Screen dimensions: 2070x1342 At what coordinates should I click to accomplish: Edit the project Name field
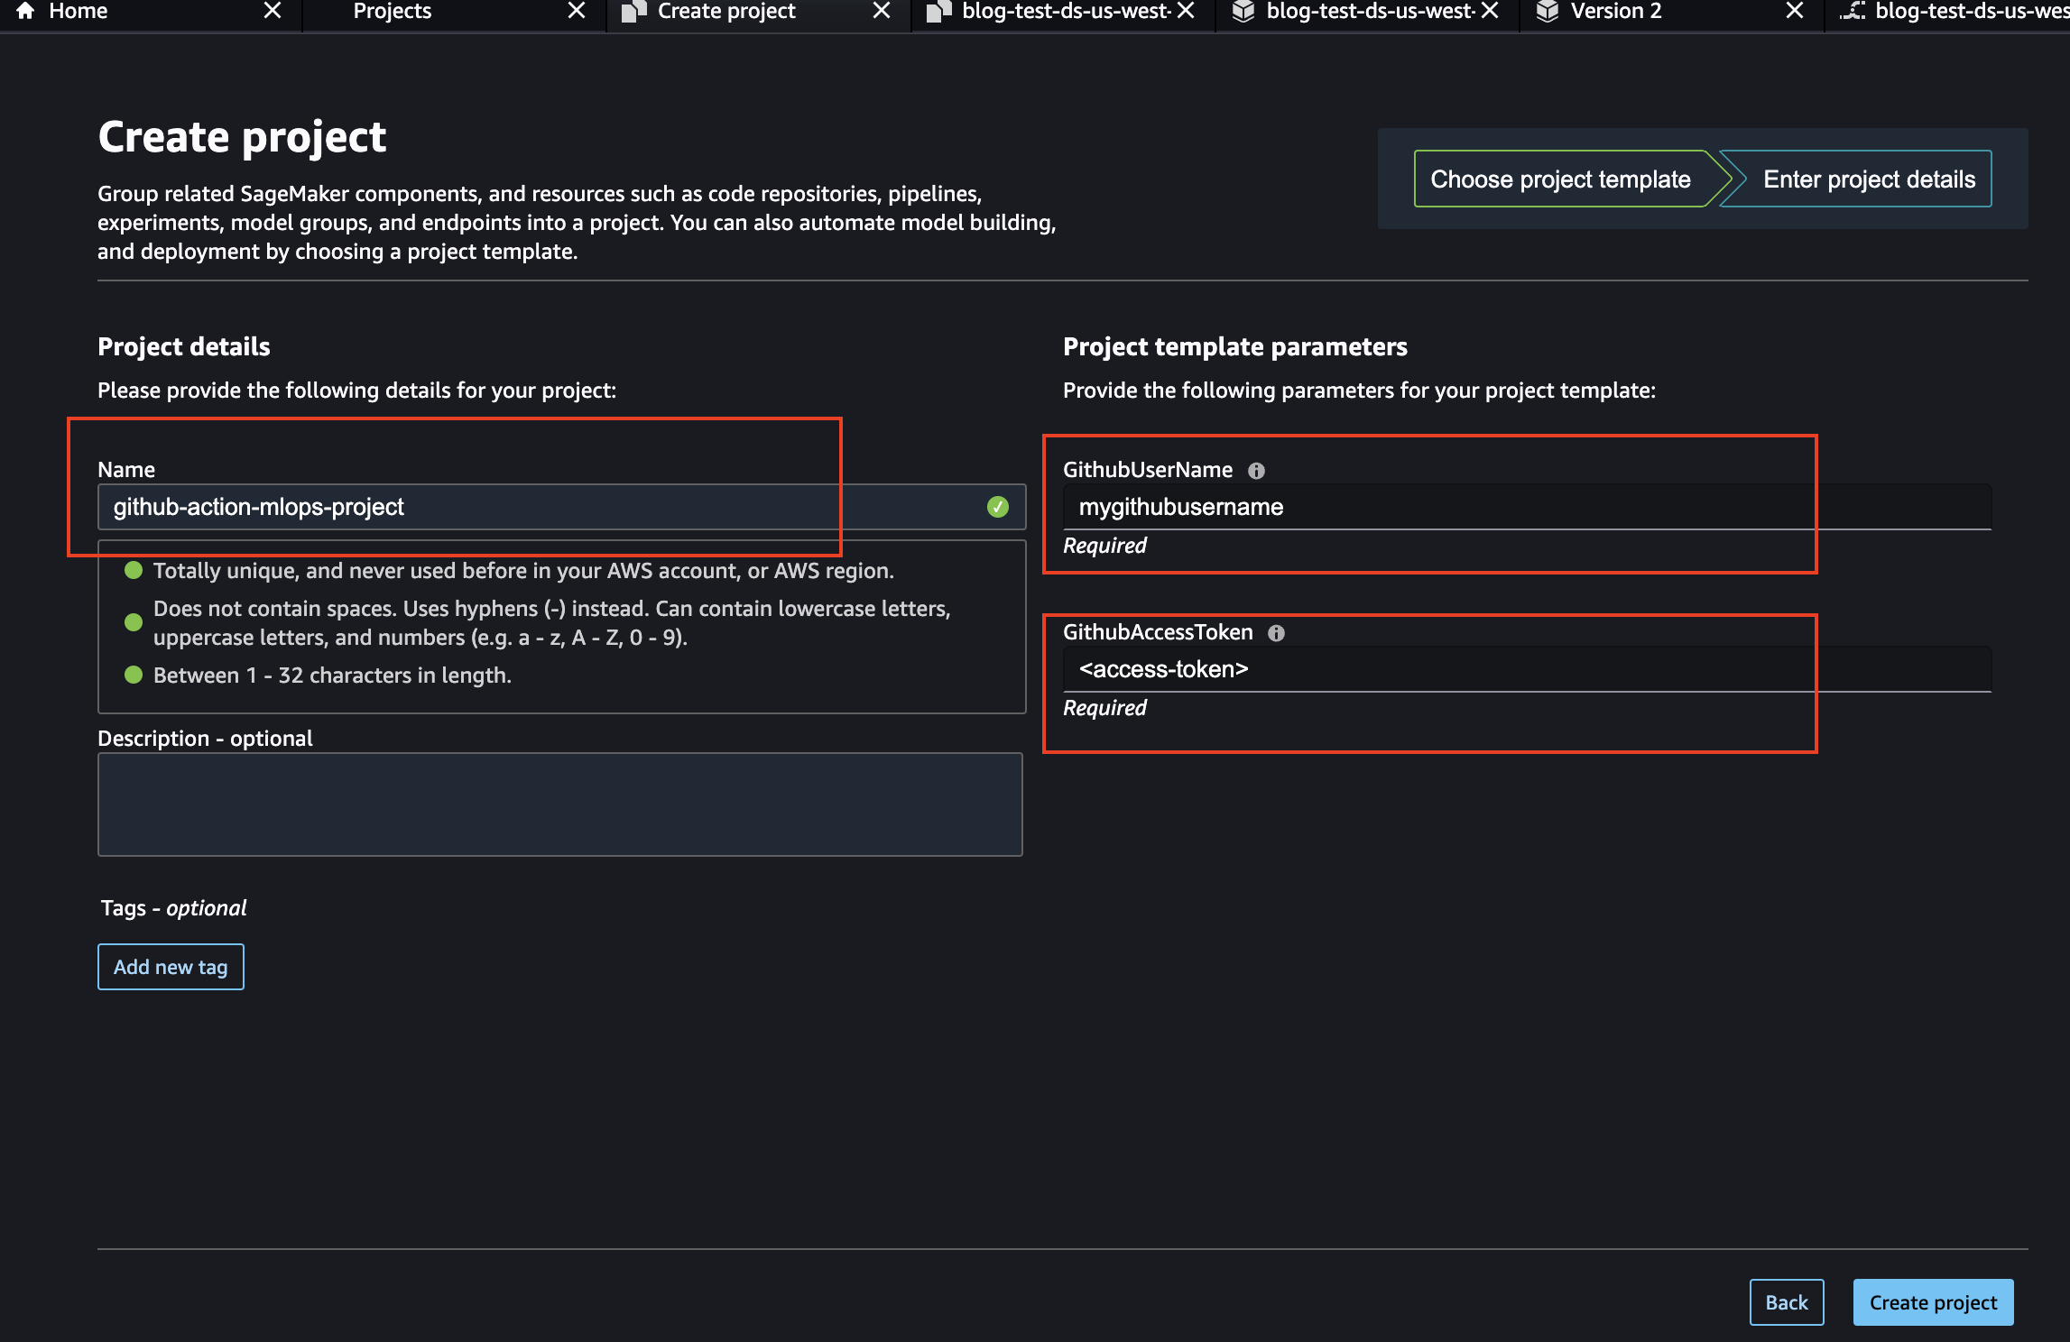(561, 507)
